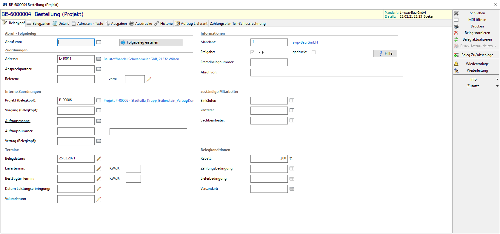Open lookup icon for Vertrag (Belegkopf)
This screenshot has width=500, height=234.
click(99, 141)
